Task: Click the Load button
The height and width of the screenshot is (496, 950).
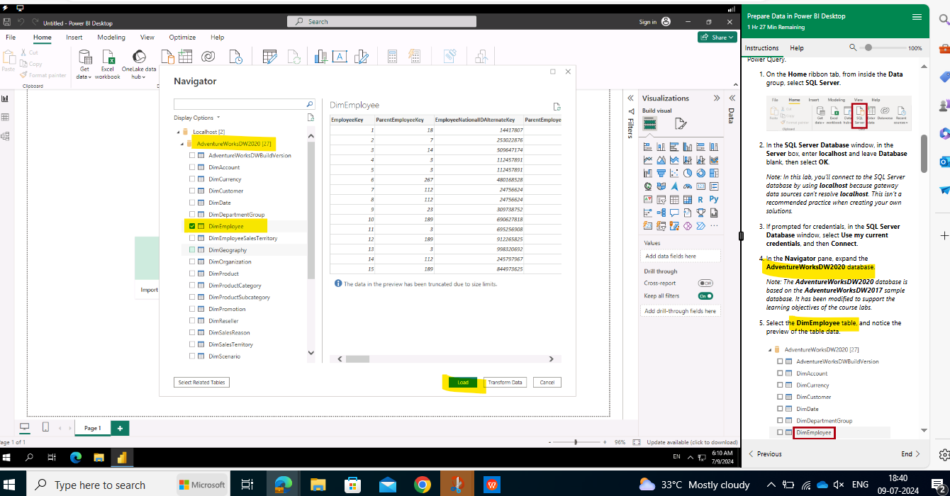Action: click(463, 383)
